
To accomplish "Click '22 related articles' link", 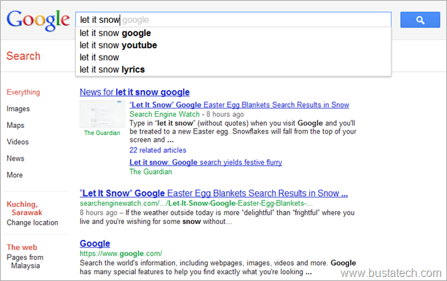I will coord(157,150).
